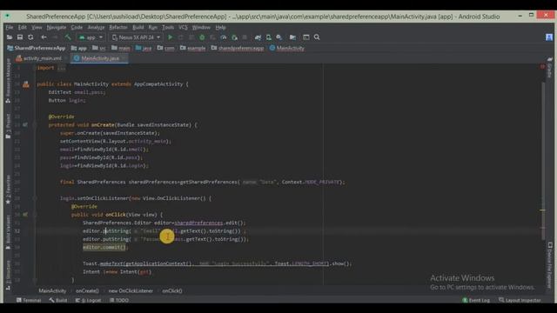The width and height of the screenshot is (557, 313).
Task: Click the Save All toolbar icon
Action: [x=20, y=37]
